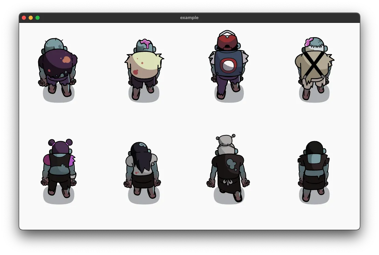
Task: Close the example window
Action: [x=24, y=18]
